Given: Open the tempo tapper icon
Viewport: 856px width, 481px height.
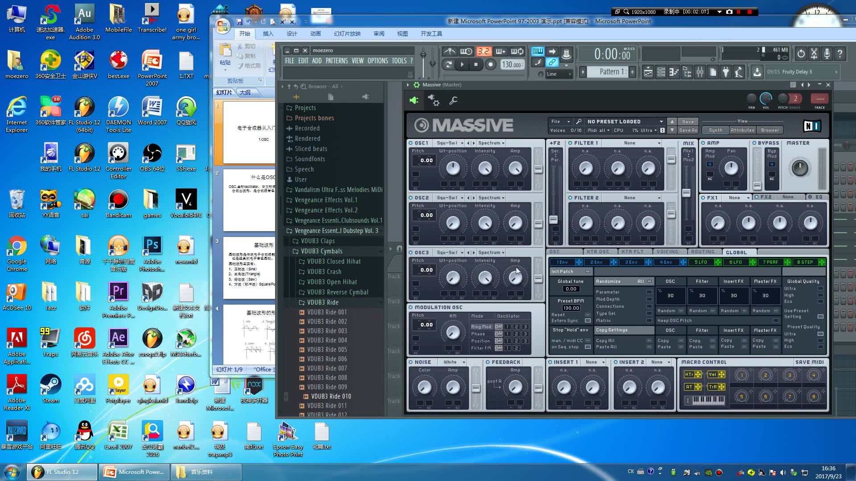Looking at the screenshot, I should point(739,72).
